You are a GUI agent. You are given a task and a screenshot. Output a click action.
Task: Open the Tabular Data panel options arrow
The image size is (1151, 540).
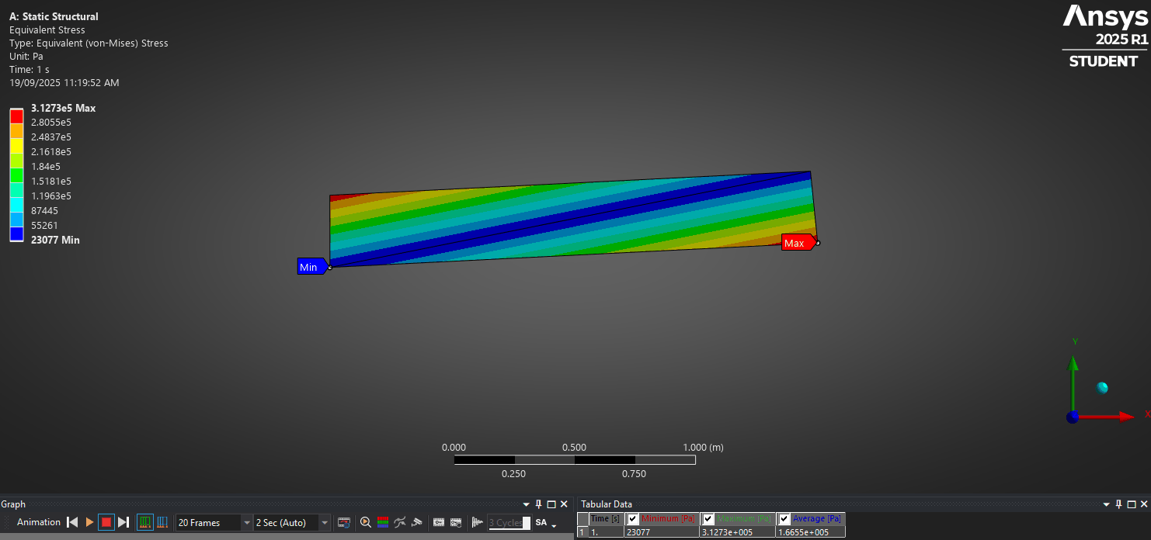point(1107,504)
